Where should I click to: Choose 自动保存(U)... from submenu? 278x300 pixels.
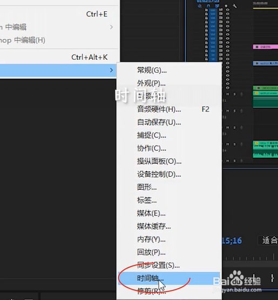coord(169,122)
